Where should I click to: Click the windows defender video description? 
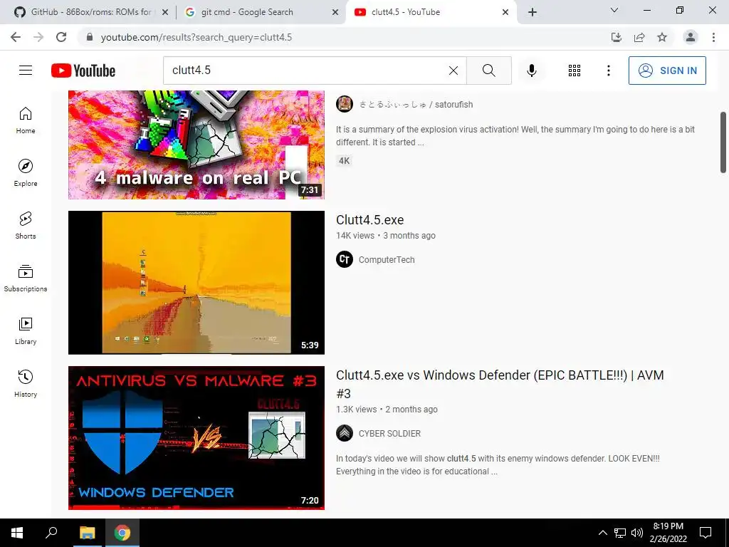[x=498, y=464]
